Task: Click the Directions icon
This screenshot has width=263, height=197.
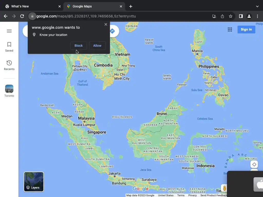Action: tap(112, 31)
